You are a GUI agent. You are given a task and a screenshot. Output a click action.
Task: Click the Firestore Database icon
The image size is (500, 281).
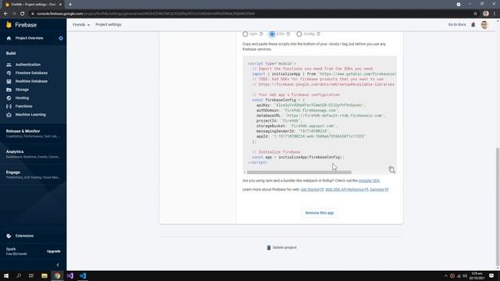click(9, 73)
